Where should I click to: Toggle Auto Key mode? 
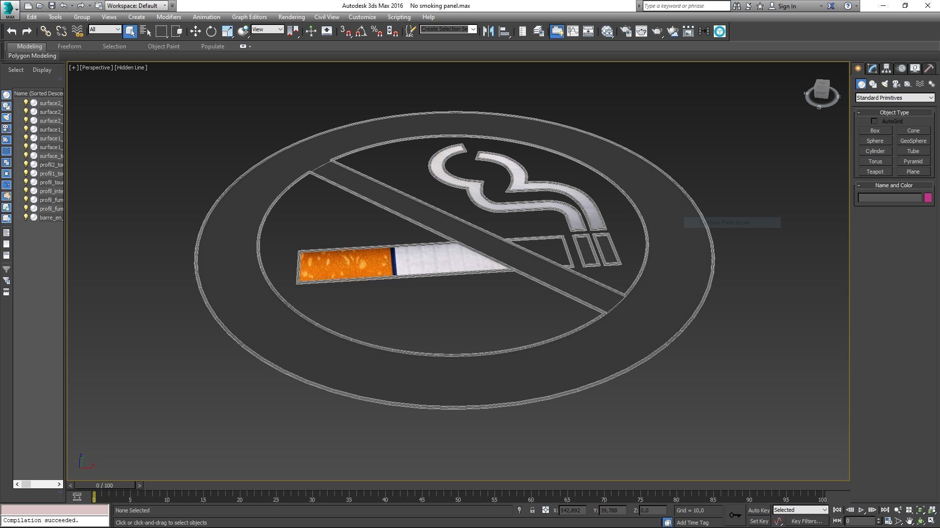[x=759, y=510]
